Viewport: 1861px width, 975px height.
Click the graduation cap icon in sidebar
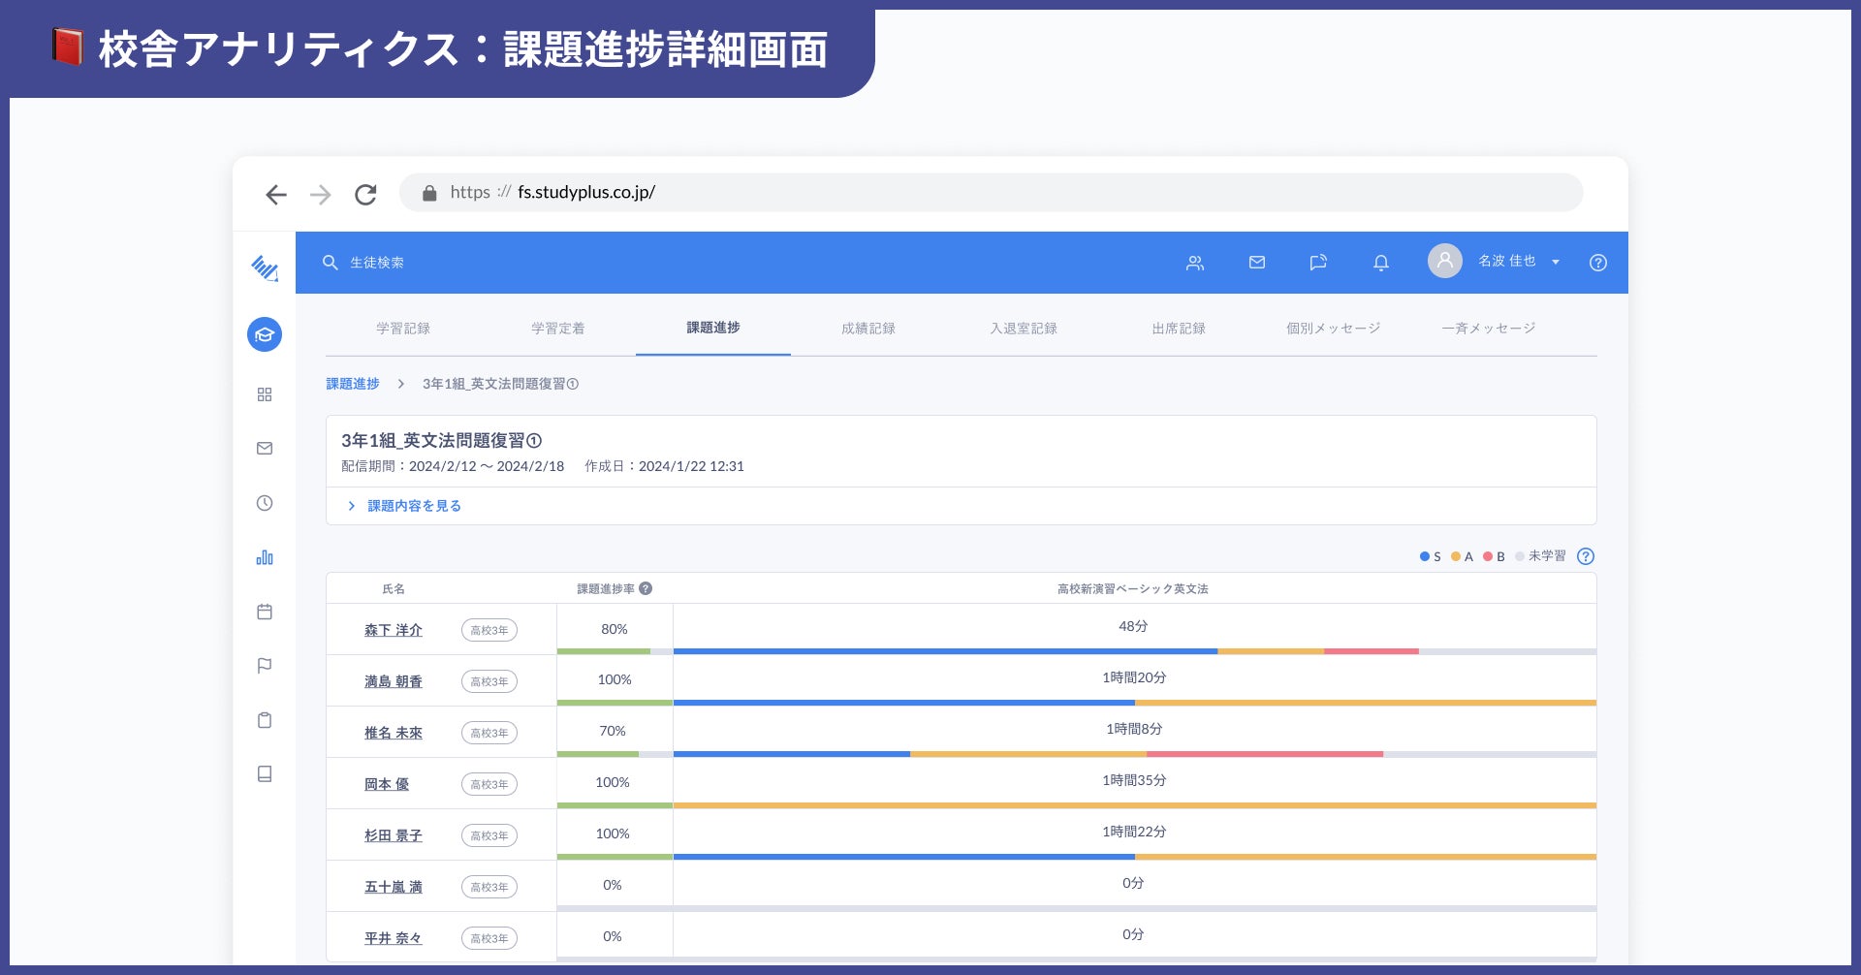pos(264,335)
